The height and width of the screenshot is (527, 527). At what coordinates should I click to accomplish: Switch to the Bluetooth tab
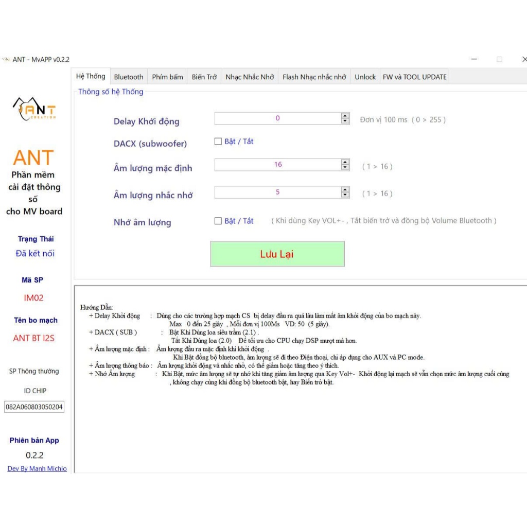point(129,77)
